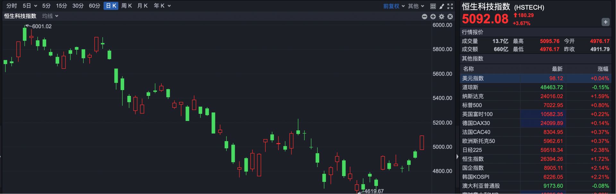Click the latest red candlestick on chart
Screen dimensions: 616x194
(422, 143)
